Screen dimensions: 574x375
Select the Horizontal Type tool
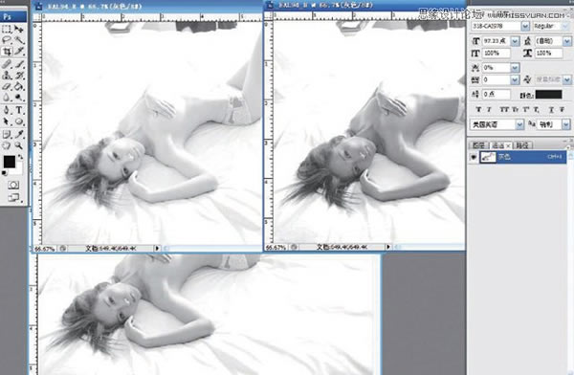pos(19,110)
